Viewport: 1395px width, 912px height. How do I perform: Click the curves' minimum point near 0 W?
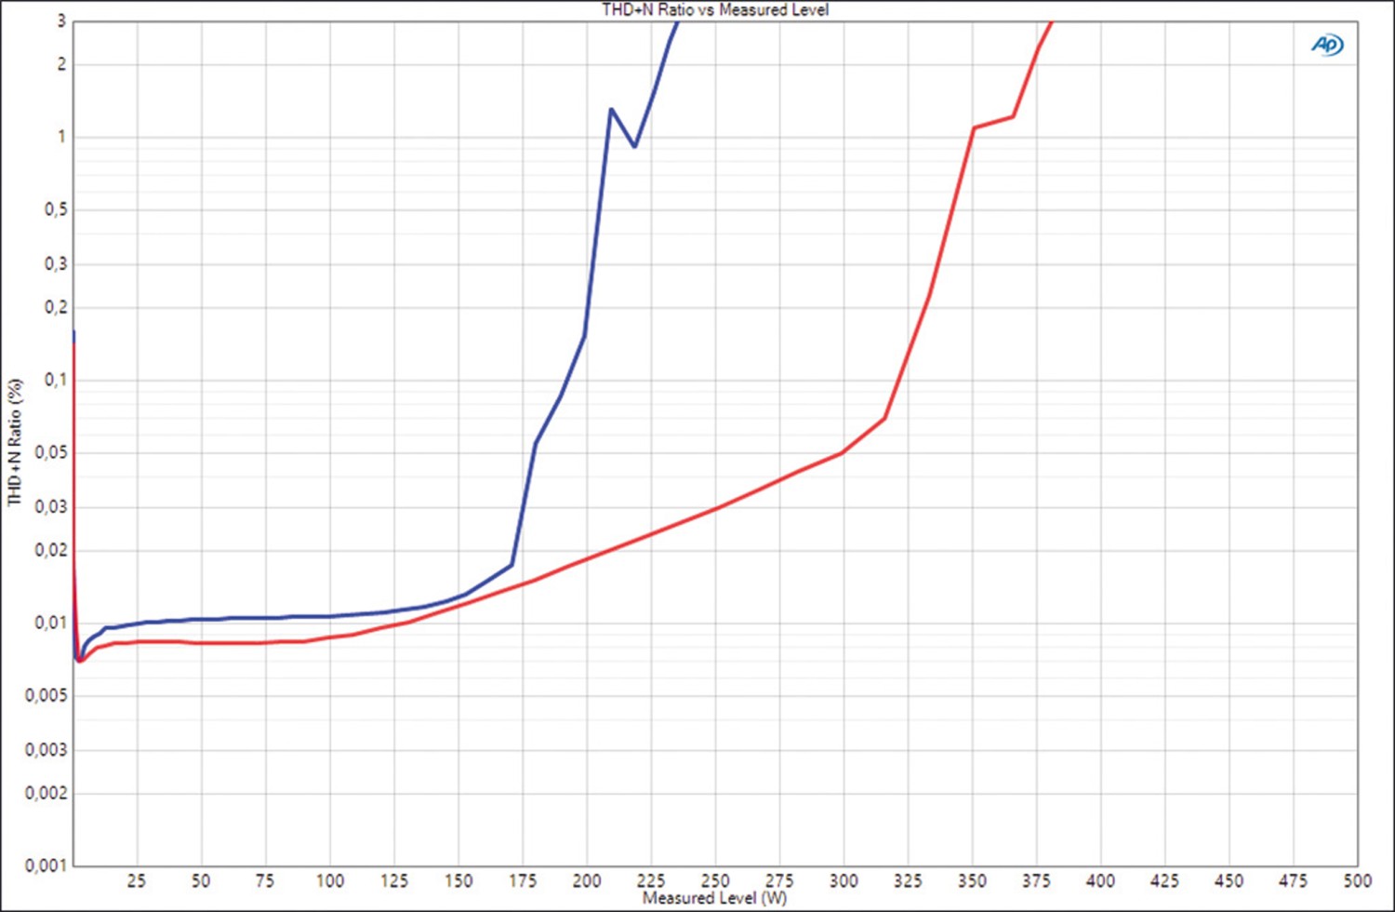[x=80, y=661]
